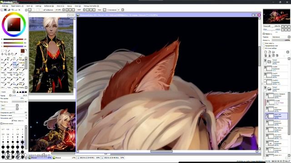
Task: Create a new linework layer
Action: [x=270, y=52]
